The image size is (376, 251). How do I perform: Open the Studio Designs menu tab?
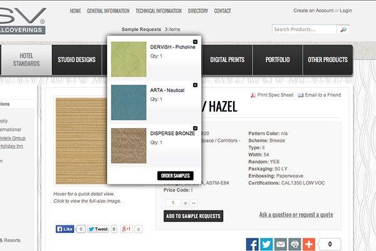(76, 60)
